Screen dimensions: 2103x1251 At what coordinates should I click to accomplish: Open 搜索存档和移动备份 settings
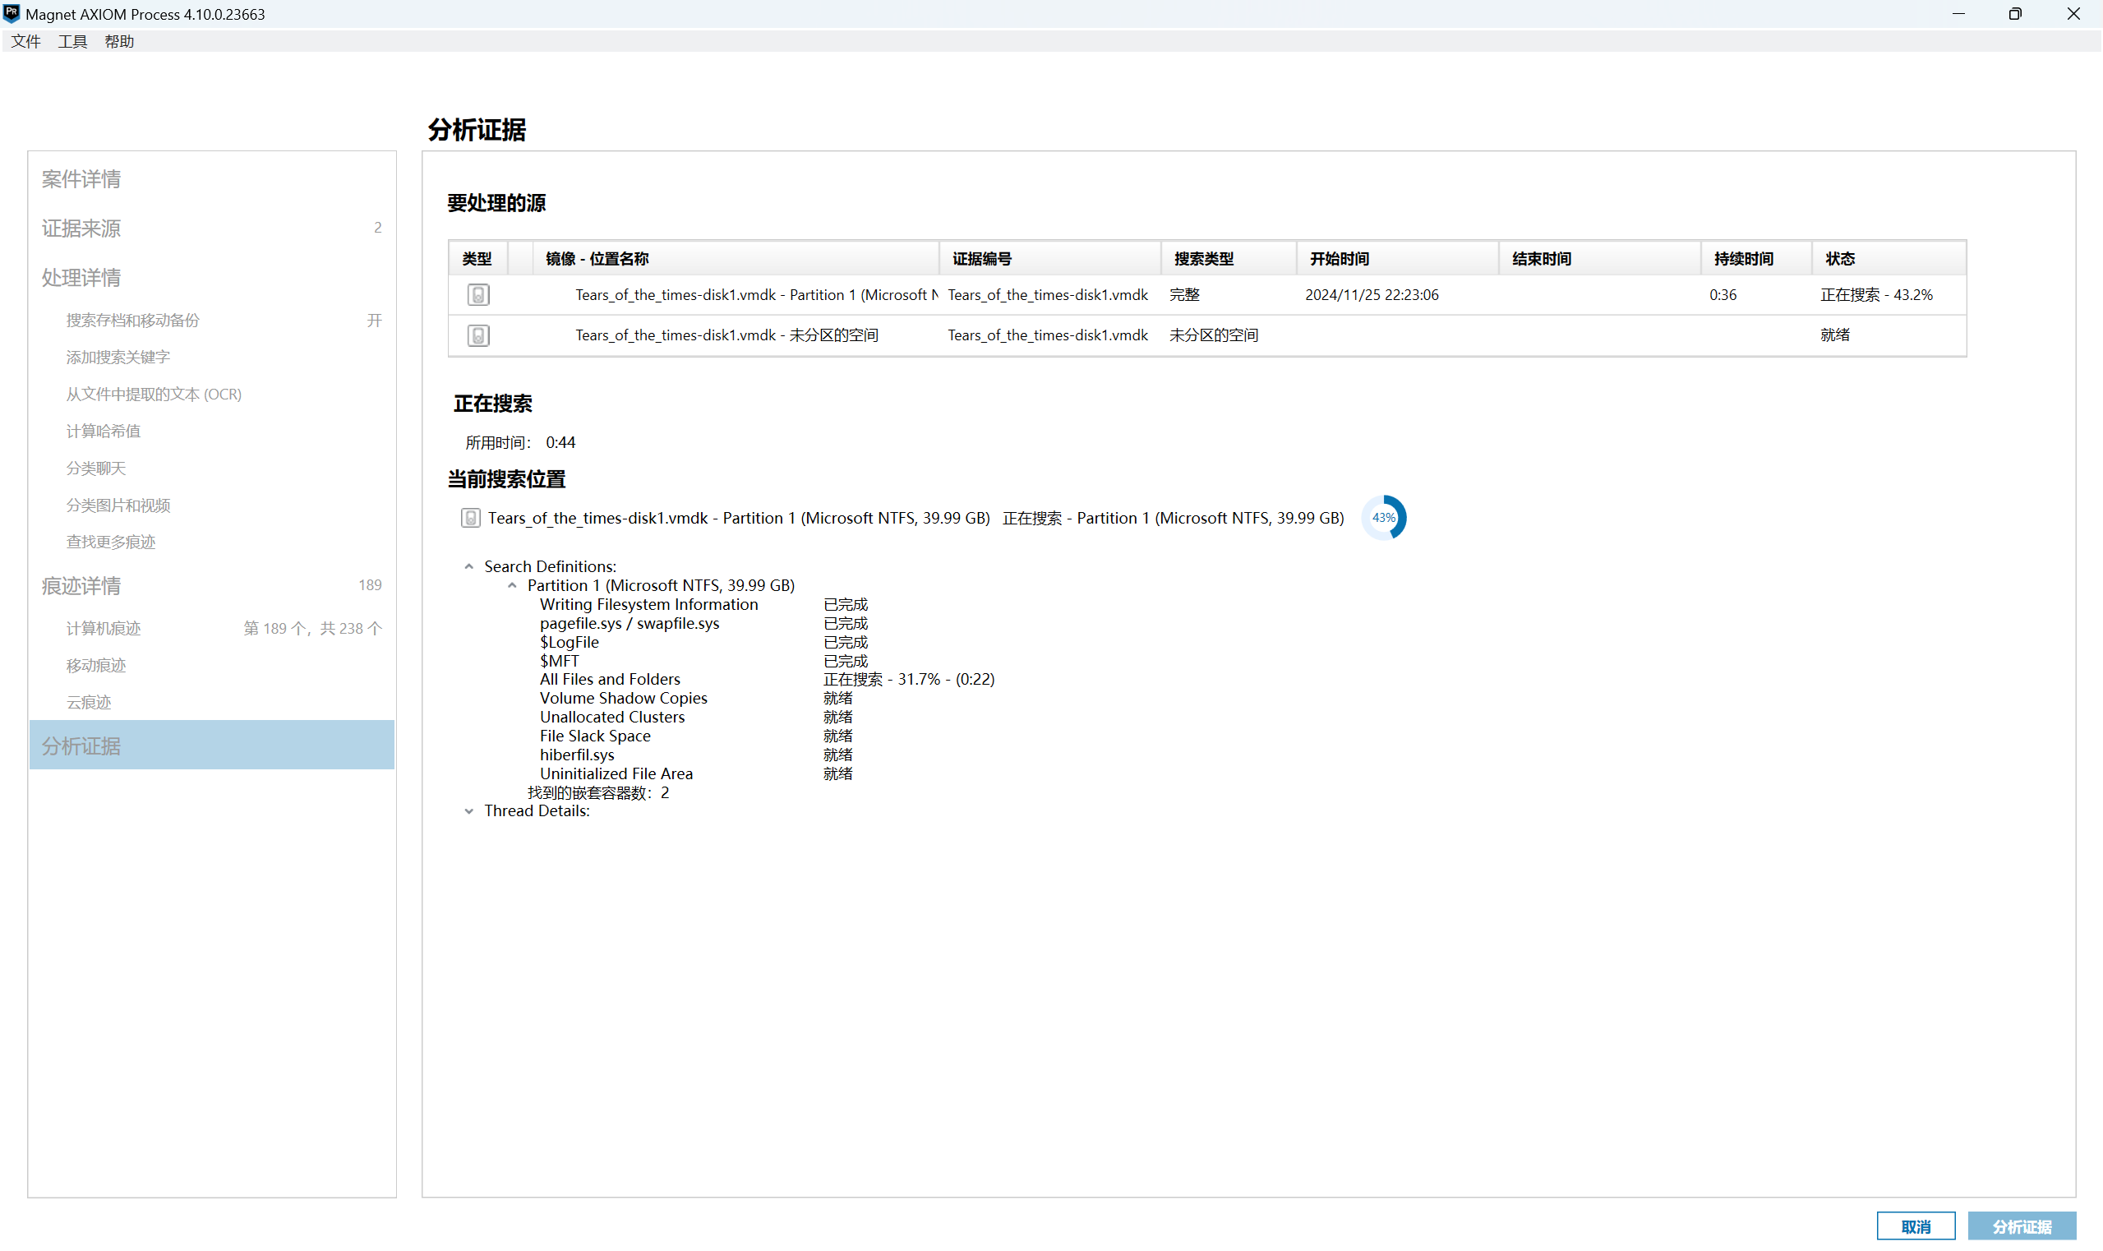click(132, 321)
